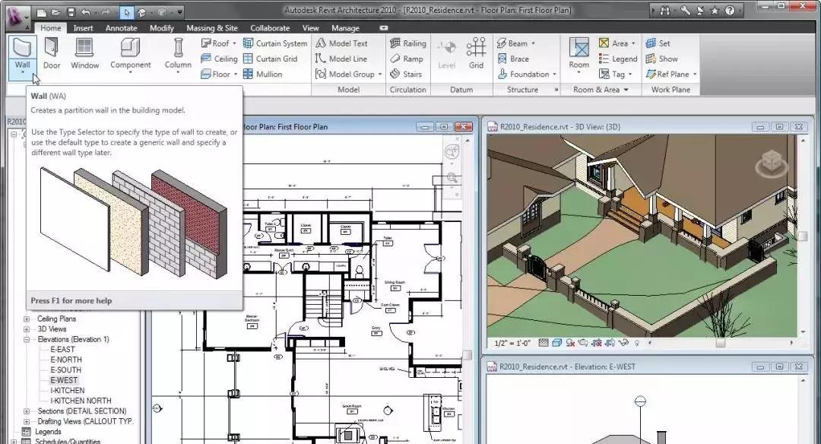
Task: Toggle the Show work plane button
Action: [x=661, y=59]
